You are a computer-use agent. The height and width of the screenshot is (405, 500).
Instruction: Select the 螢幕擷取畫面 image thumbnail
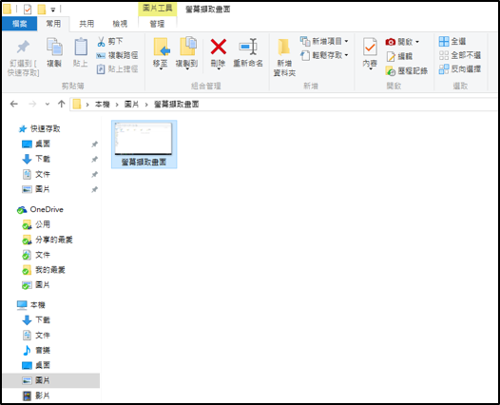tap(144, 145)
